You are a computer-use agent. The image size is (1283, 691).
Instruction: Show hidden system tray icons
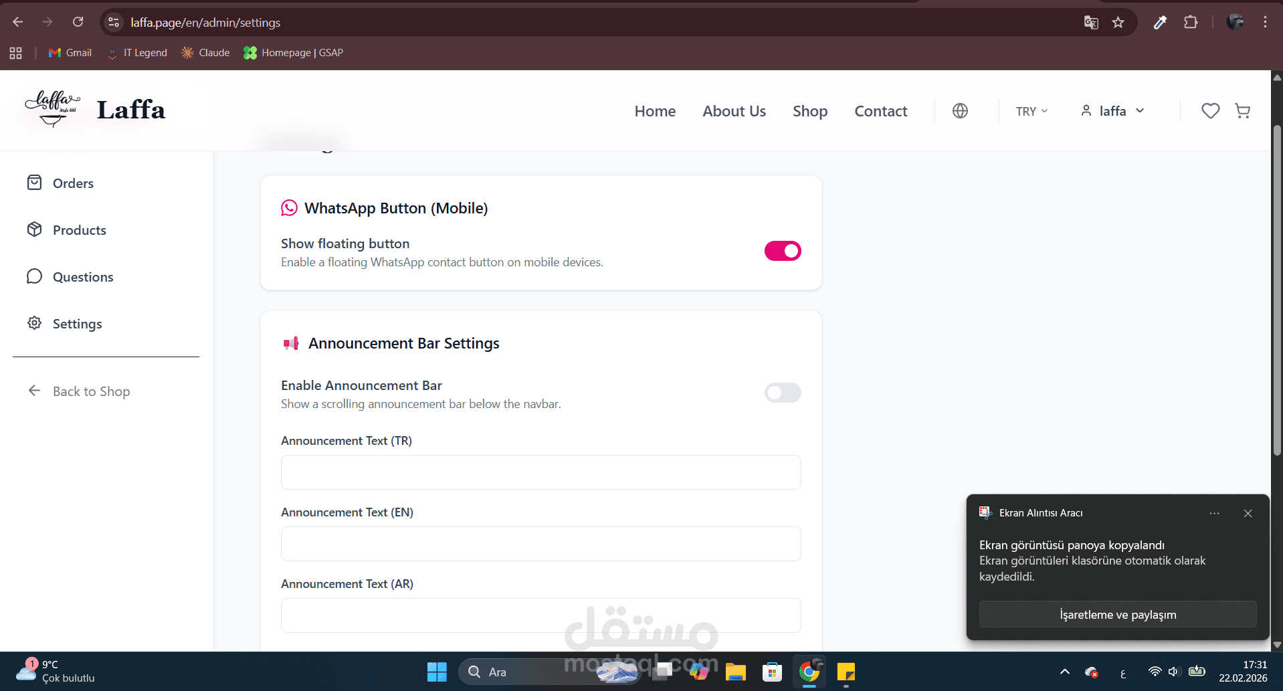click(1064, 672)
